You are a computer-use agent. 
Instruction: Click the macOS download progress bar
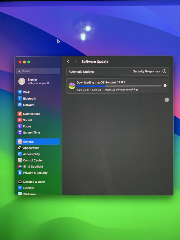coord(119,86)
